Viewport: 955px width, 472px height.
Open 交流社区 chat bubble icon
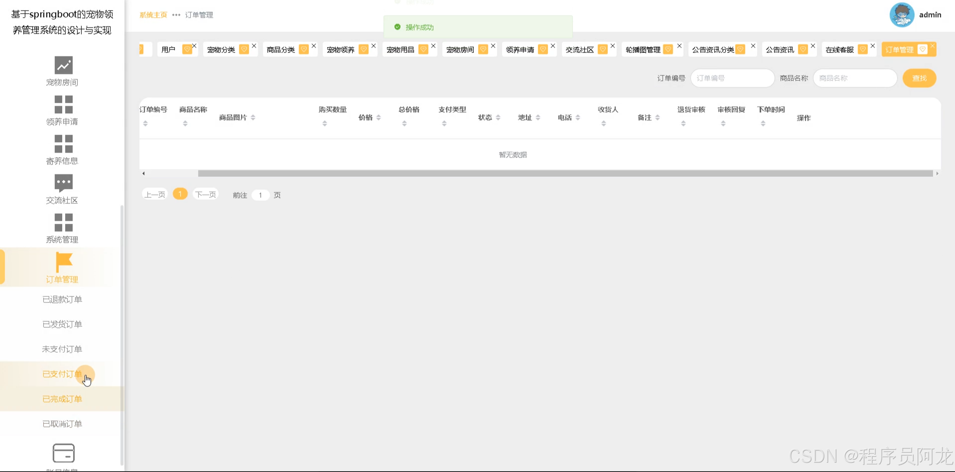pos(63,183)
